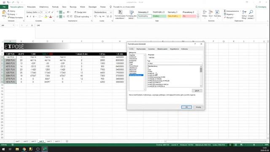
Task: Select Ogólne in the category list
Action: (132, 55)
